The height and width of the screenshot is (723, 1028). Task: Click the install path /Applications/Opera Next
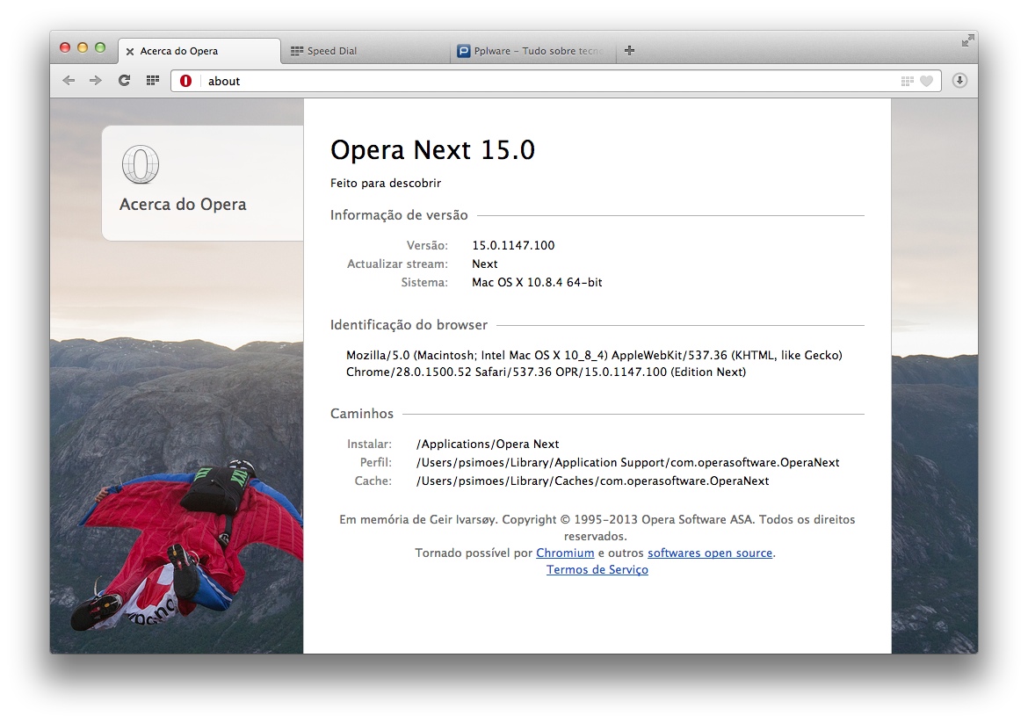(x=488, y=444)
